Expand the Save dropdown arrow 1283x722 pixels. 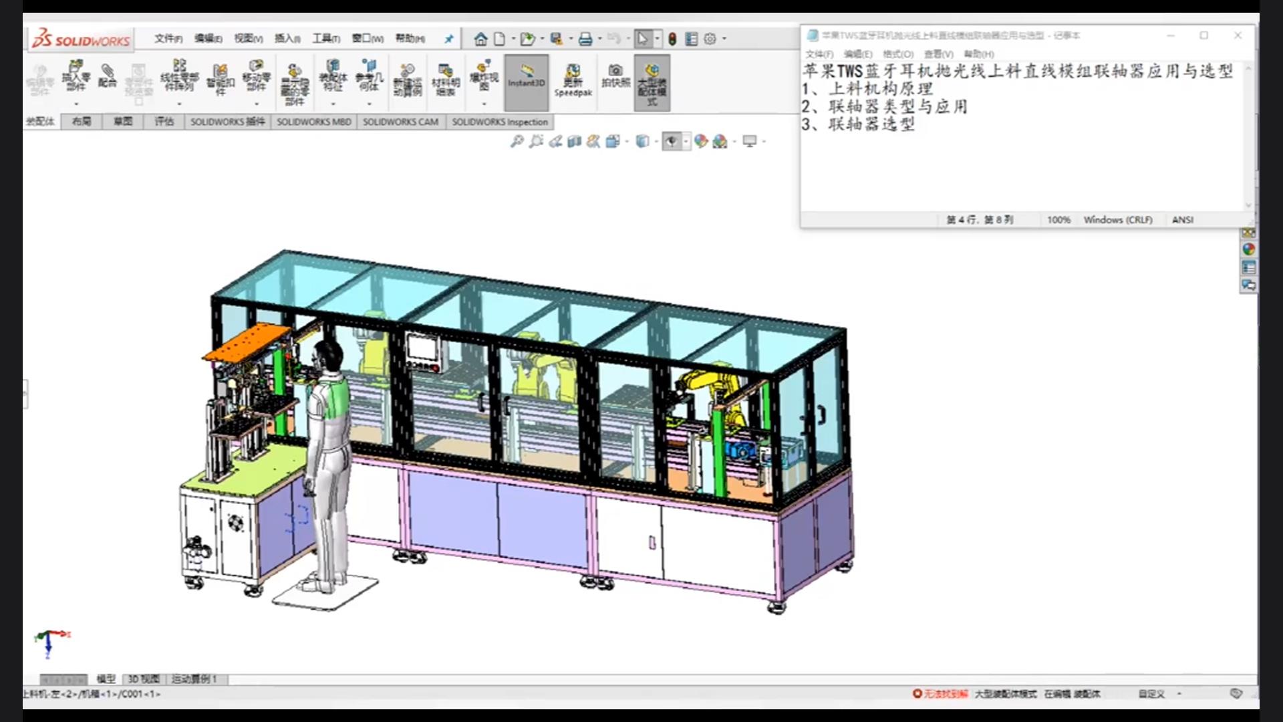click(570, 39)
